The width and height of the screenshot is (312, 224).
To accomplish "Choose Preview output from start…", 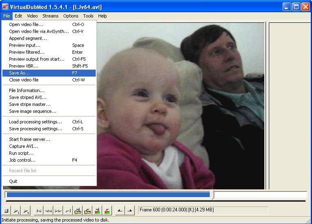I will tap(49, 59).
